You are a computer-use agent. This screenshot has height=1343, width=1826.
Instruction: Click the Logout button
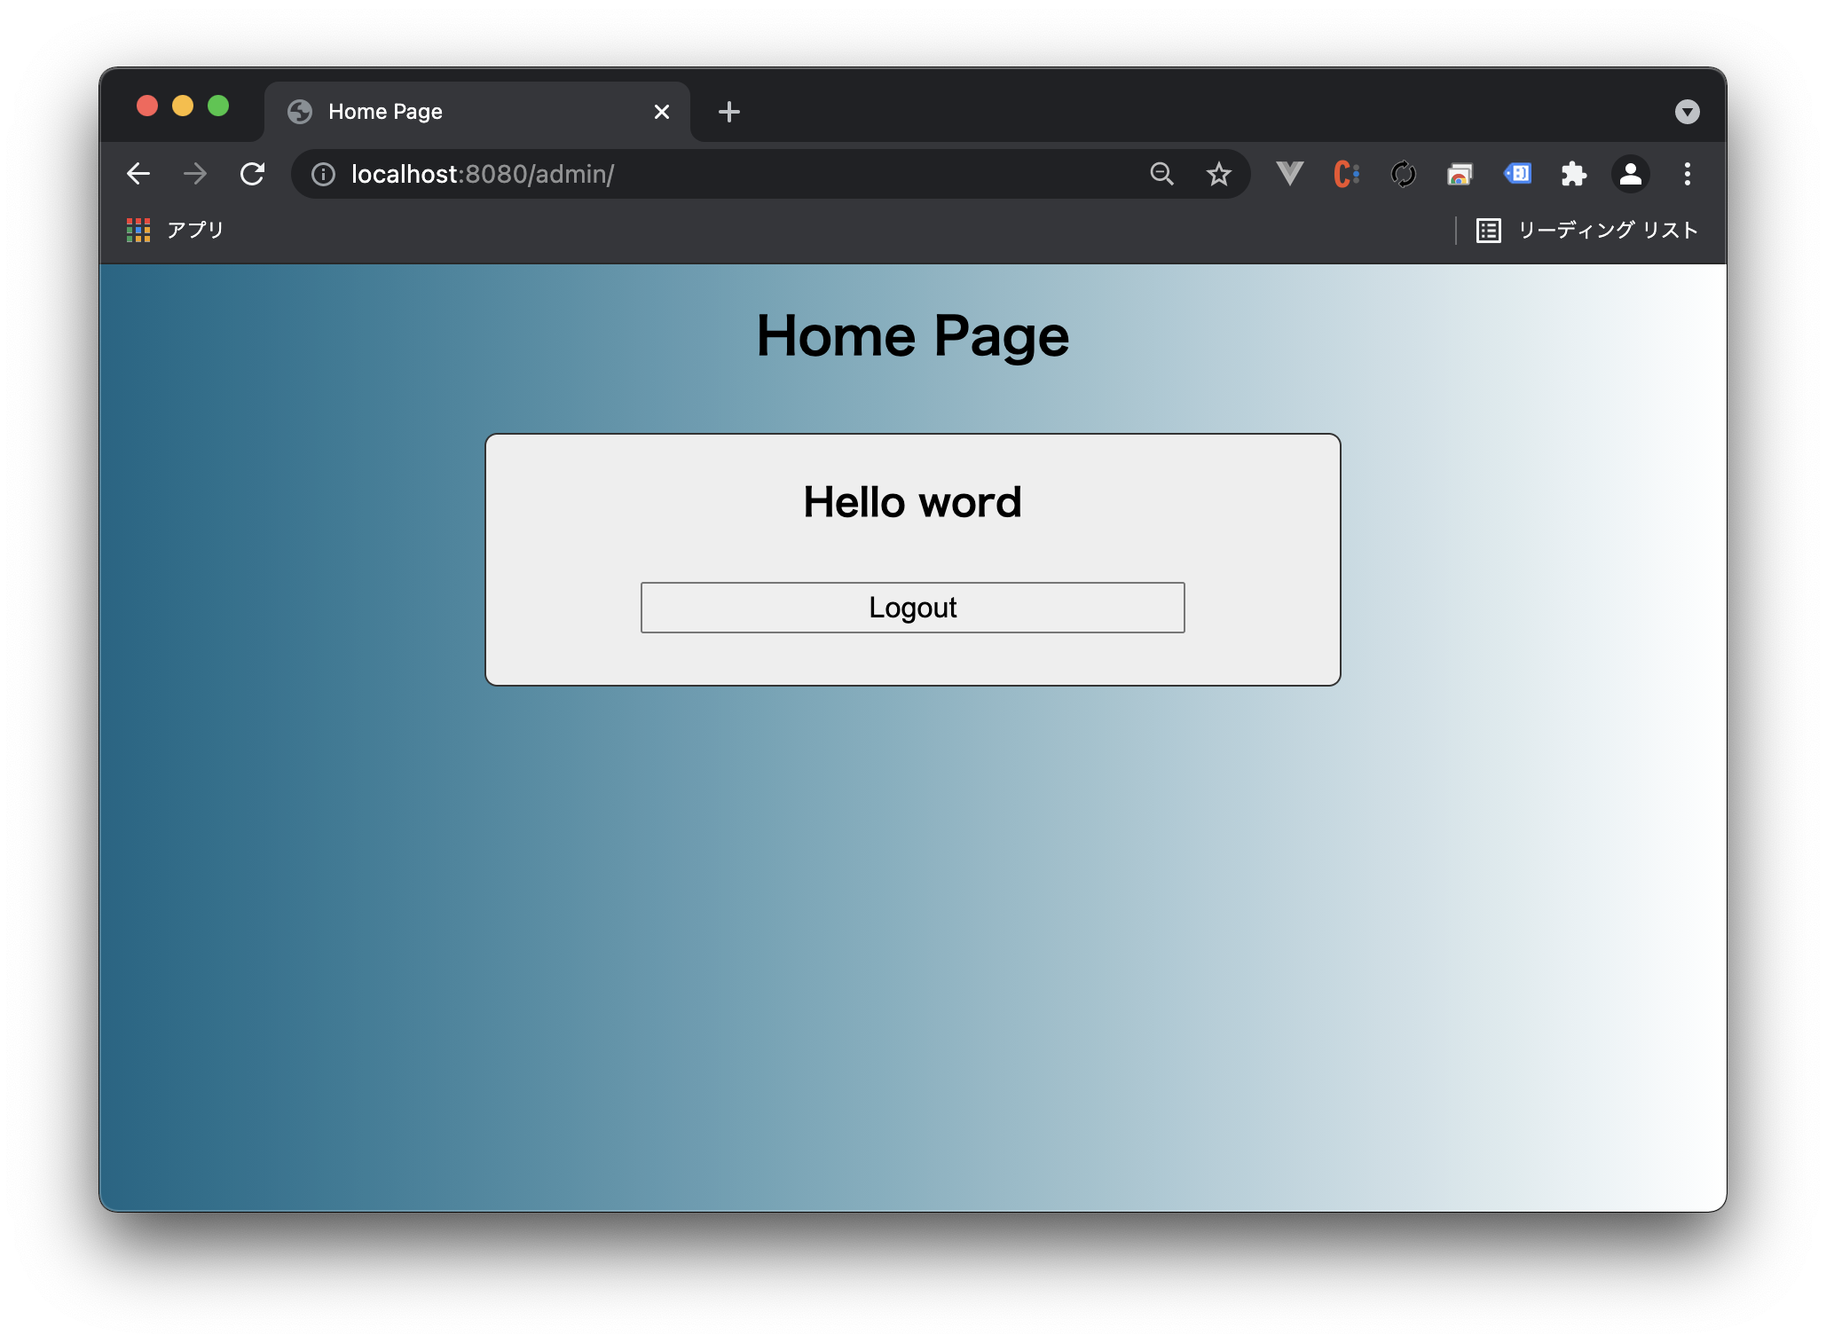coord(912,608)
